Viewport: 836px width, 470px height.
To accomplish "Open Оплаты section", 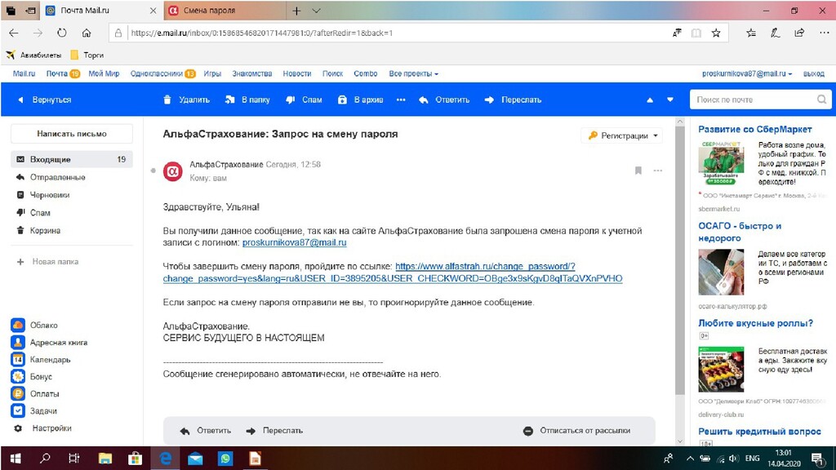I will tap(35, 393).
